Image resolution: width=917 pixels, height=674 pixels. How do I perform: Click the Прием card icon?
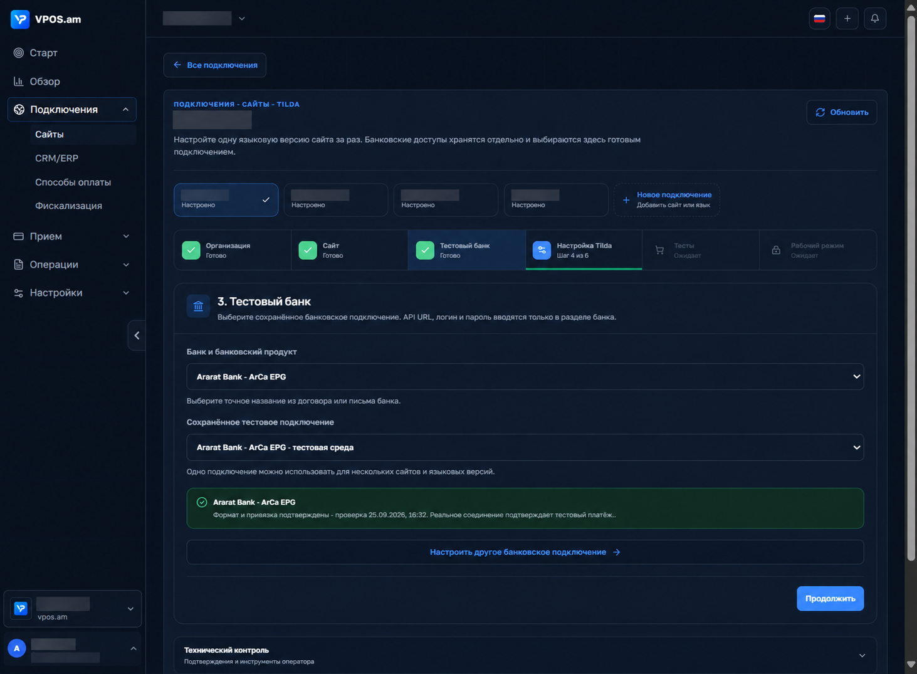[19, 236]
